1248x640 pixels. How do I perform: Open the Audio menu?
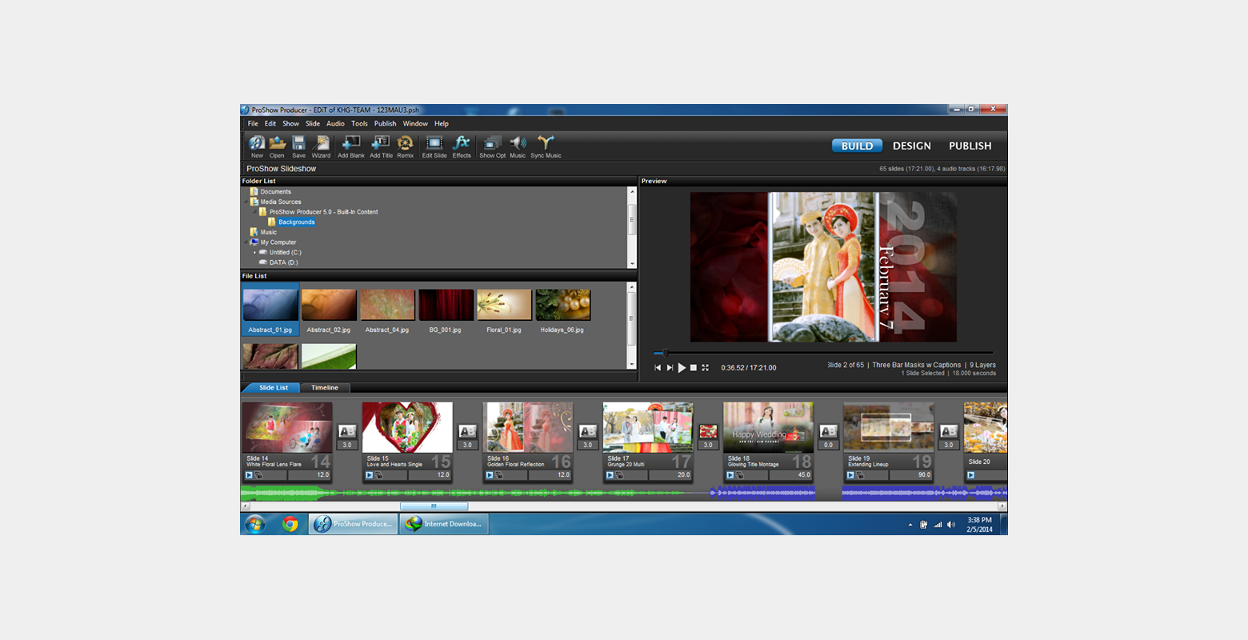pos(335,124)
